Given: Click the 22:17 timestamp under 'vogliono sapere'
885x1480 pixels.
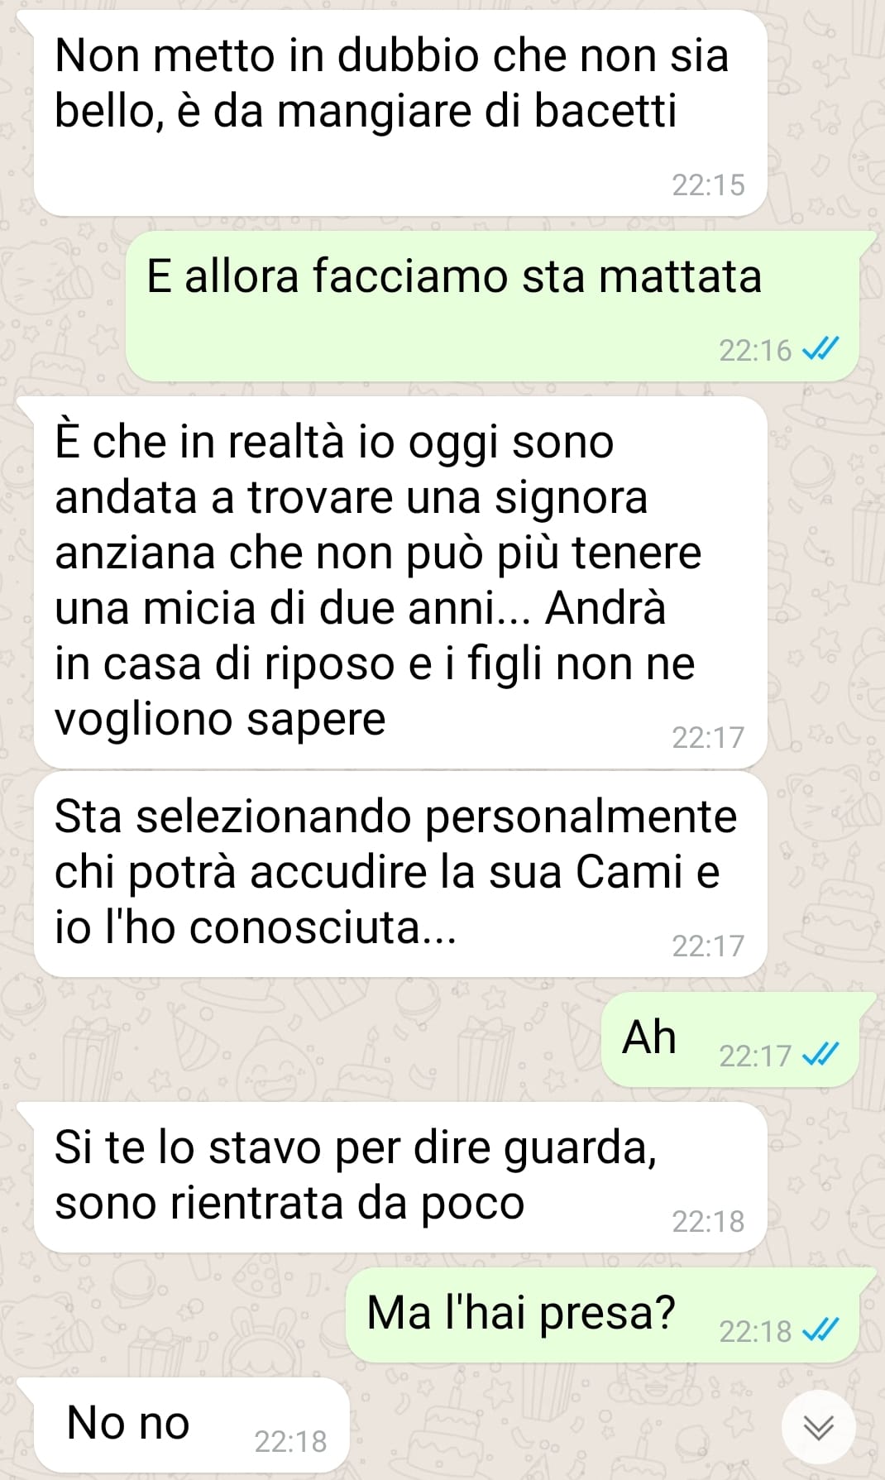Looking at the screenshot, I should pos(708,737).
